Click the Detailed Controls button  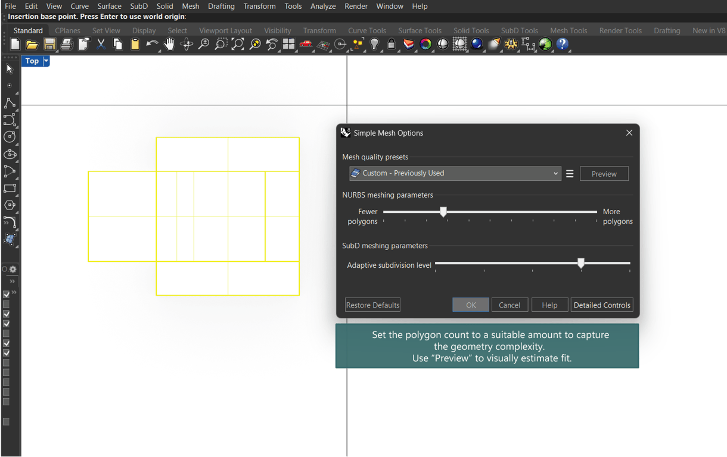tap(602, 305)
